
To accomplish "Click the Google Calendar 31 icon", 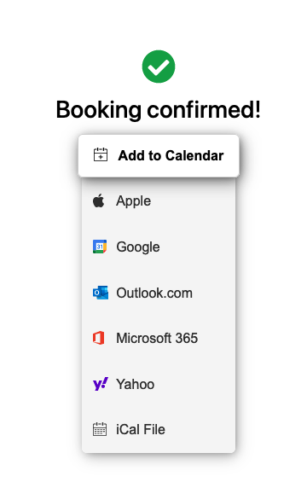I will click(x=100, y=247).
